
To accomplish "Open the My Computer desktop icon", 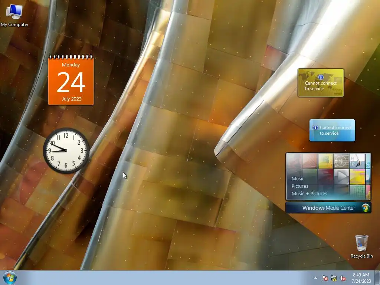I will (14, 15).
